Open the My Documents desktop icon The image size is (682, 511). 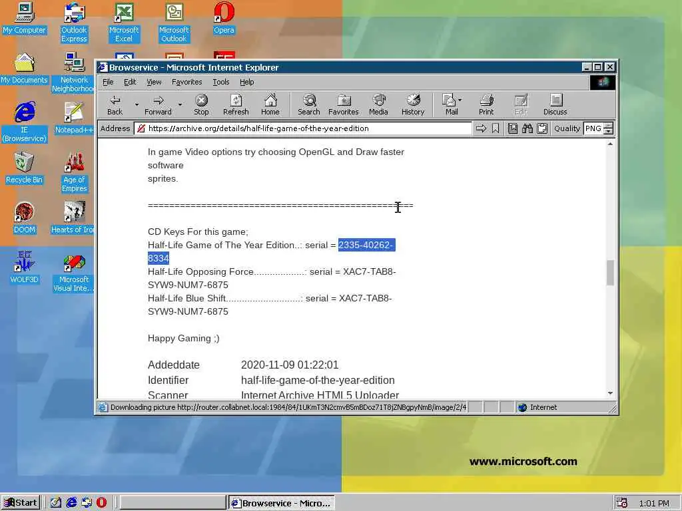(x=24, y=69)
